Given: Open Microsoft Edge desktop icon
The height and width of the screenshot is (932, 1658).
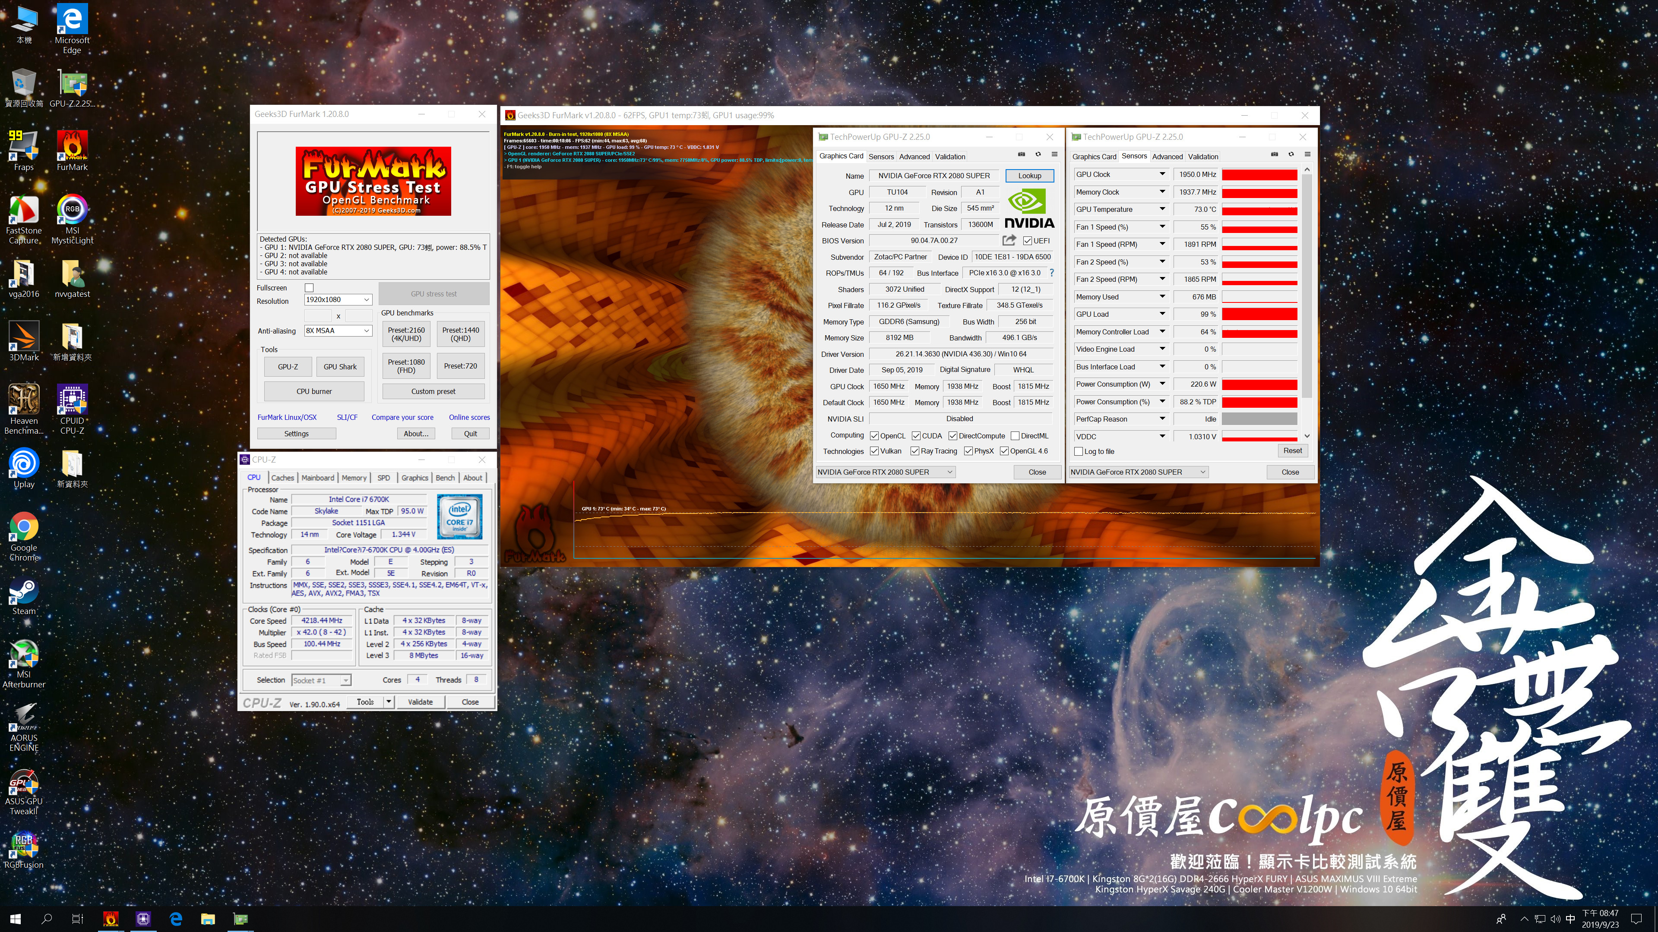Looking at the screenshot, I should click(x=72, y=29).
